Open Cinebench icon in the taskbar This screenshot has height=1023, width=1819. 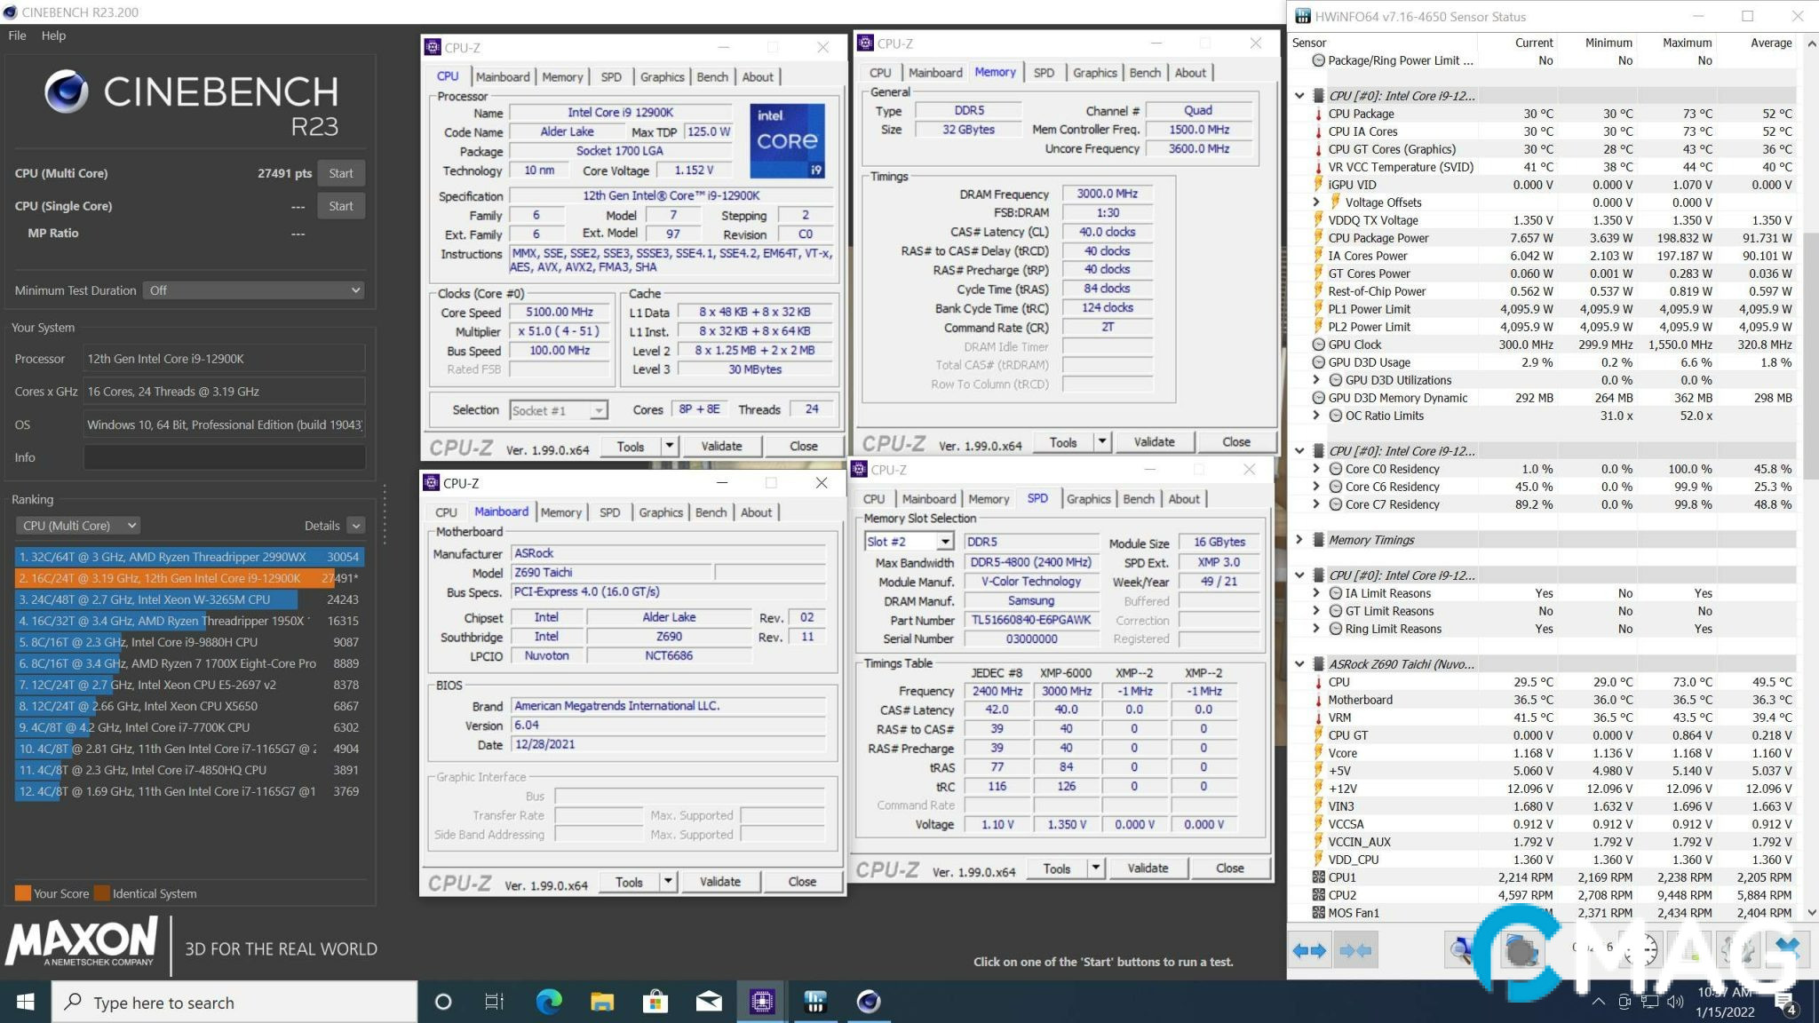tap(869, 1002)
